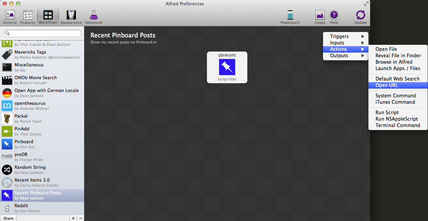The height and width of the screenshot is (221, 428).
Task: Choose Terminal Command action
Action: [x=398, y=125]
